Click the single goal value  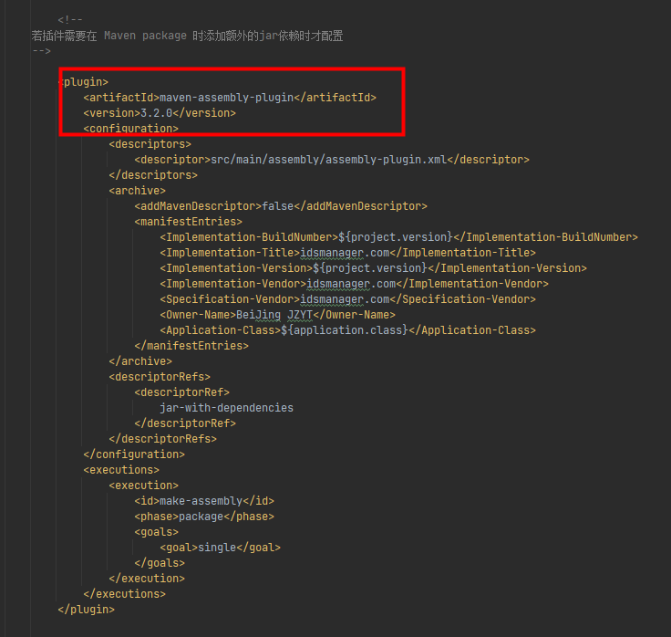point(220,548)
